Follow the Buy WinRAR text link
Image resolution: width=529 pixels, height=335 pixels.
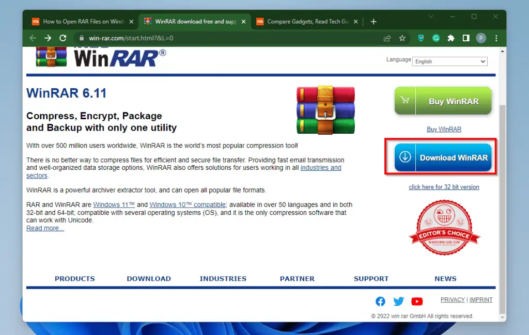click(x=444, y=129)
